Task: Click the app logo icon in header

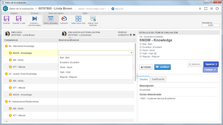Action: [5, 9]
